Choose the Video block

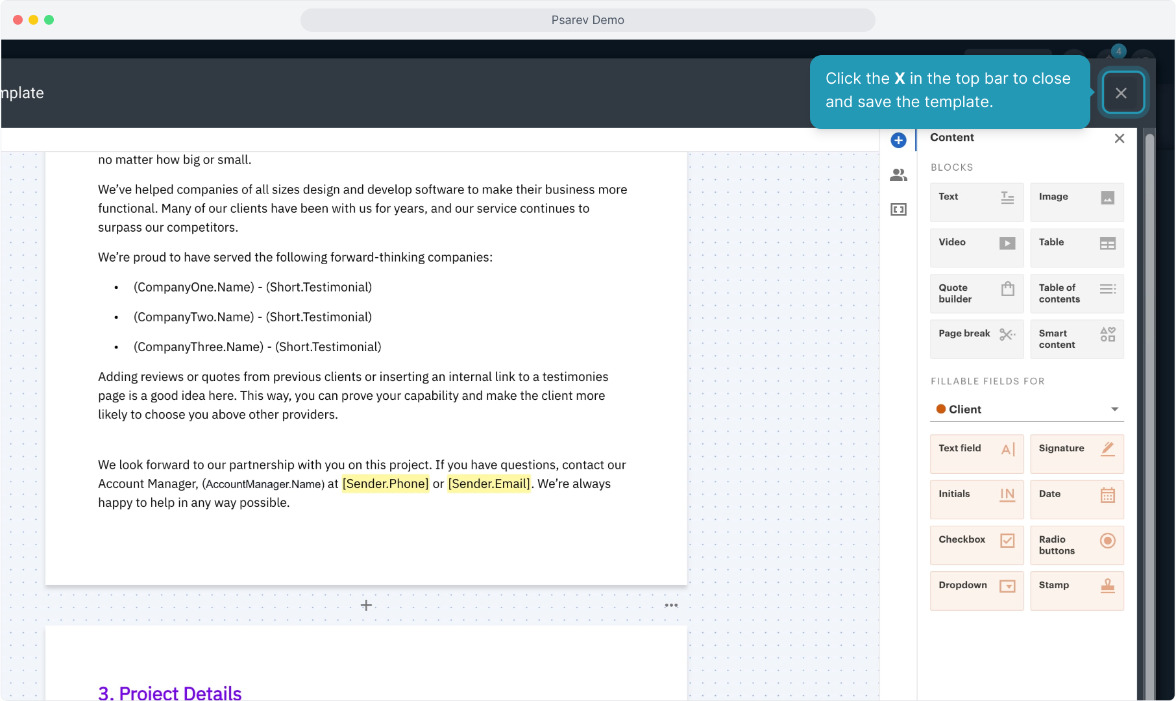pos(976,247)
